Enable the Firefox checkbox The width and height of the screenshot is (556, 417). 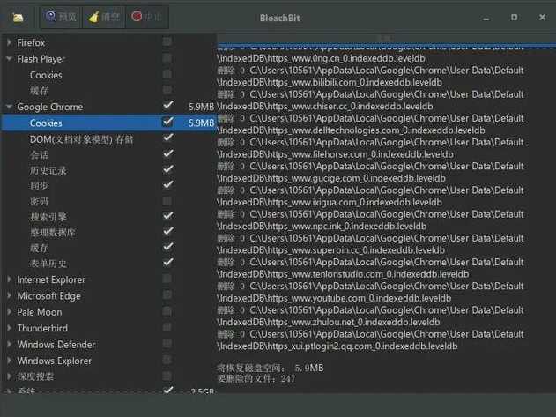click(167, 42)
